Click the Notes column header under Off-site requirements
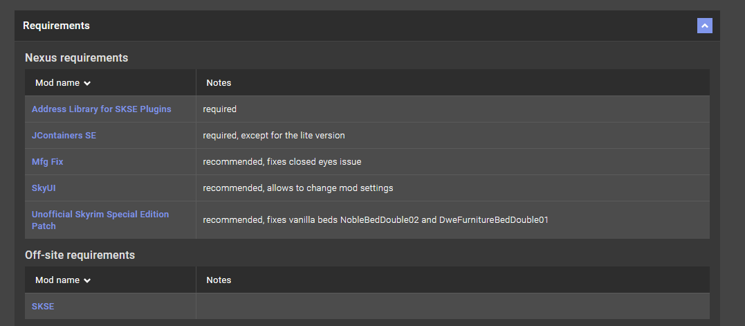The height and width of the screenshot is (326, 745). click(x=219, y=280)
